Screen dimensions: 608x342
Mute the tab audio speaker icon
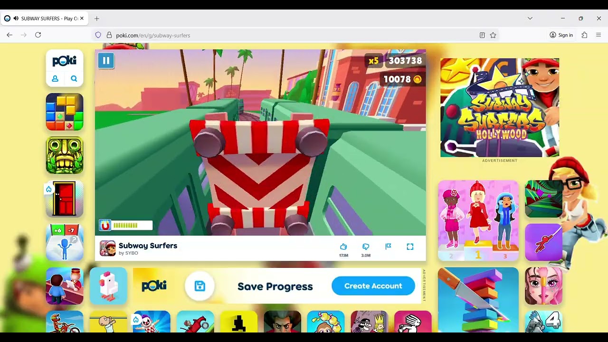[16, 19]
